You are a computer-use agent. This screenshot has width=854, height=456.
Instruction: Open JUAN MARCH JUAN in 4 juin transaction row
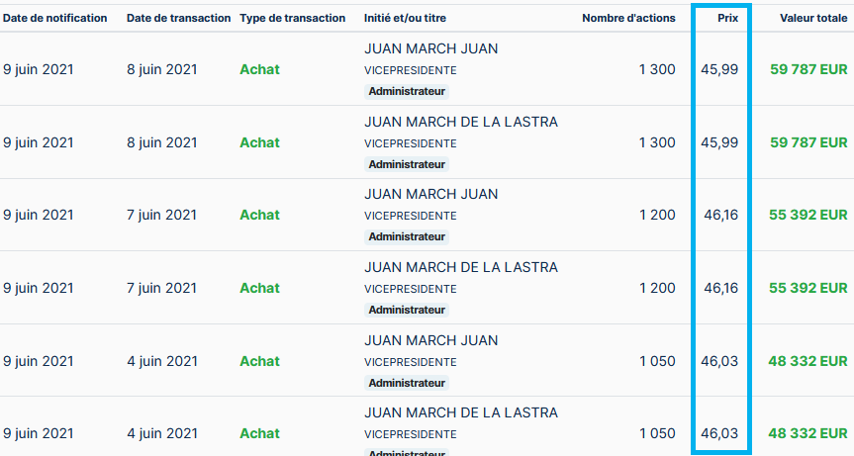point(430,340)
